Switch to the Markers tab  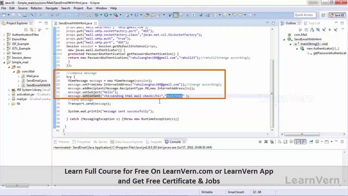[61, 142]
